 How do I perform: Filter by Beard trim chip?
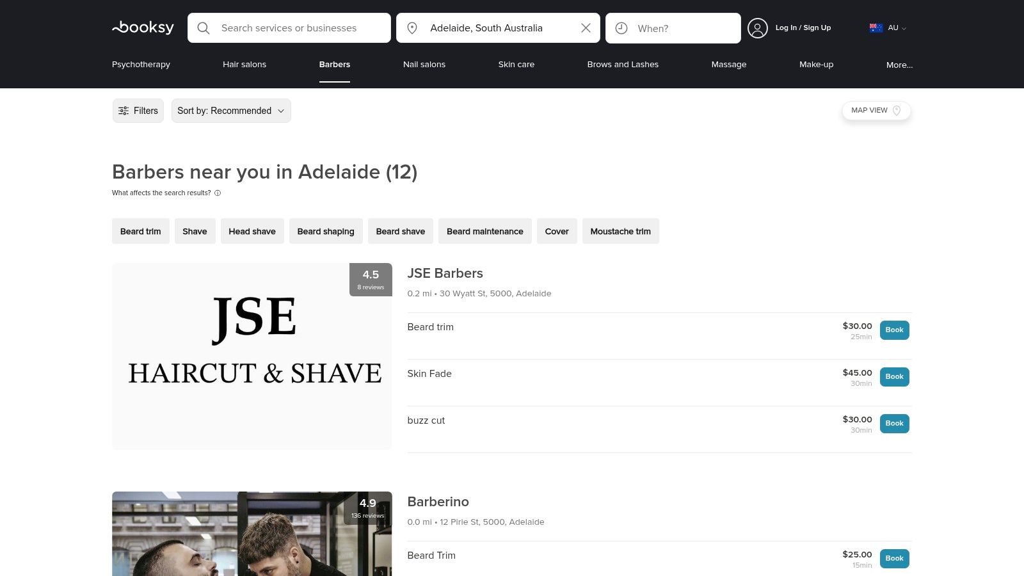(141, 231)
